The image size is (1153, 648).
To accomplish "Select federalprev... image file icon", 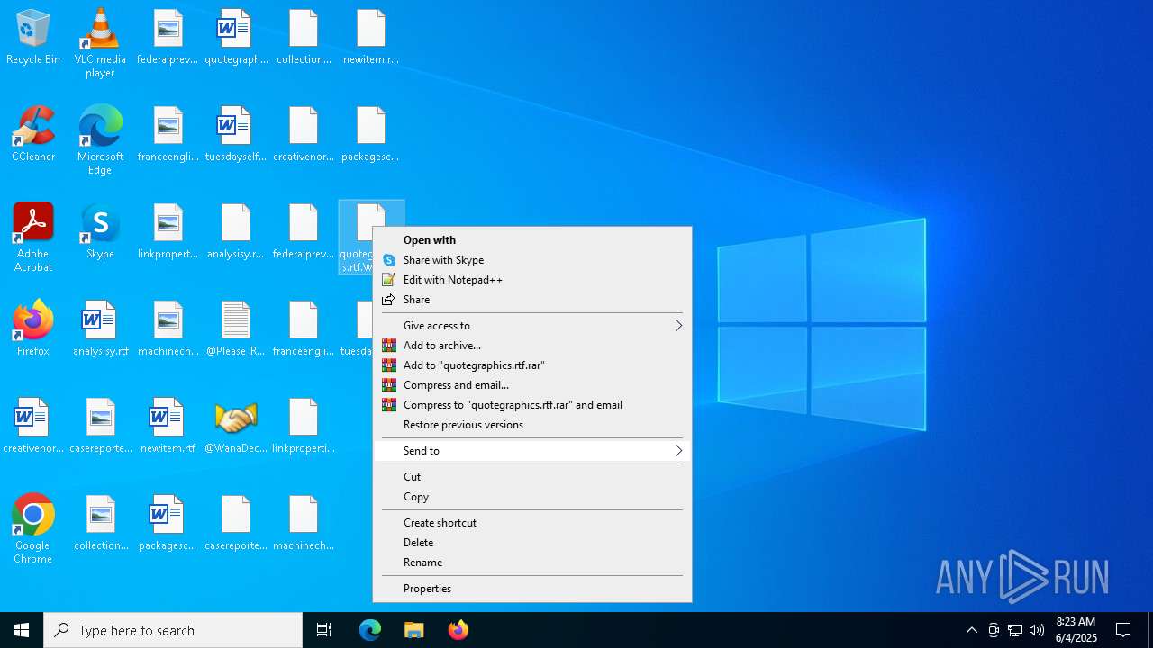I will [168, 37].
